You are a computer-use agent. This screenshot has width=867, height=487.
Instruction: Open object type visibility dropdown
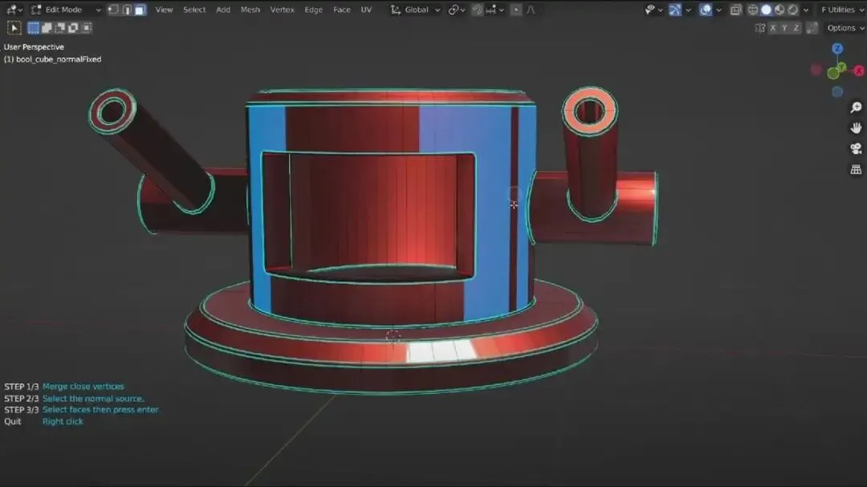(653, 10)
